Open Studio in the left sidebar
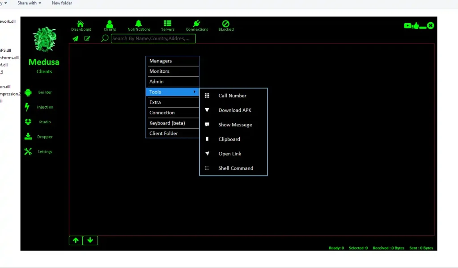 point(44,122)
